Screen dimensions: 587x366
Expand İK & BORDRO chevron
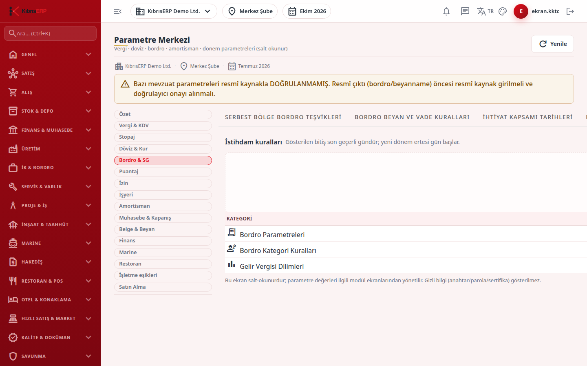click(88, 168)
